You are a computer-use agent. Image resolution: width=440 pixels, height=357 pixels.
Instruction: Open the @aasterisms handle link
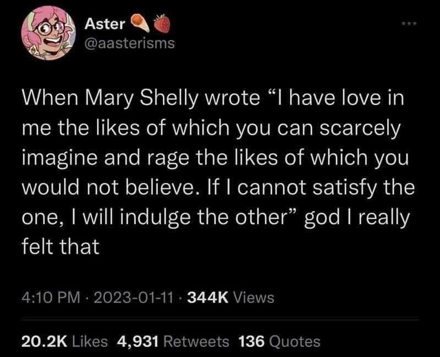pos(129,43)
